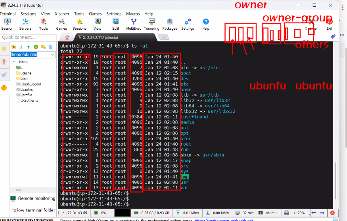Open the Session toolbar icon

click(7, 24)
